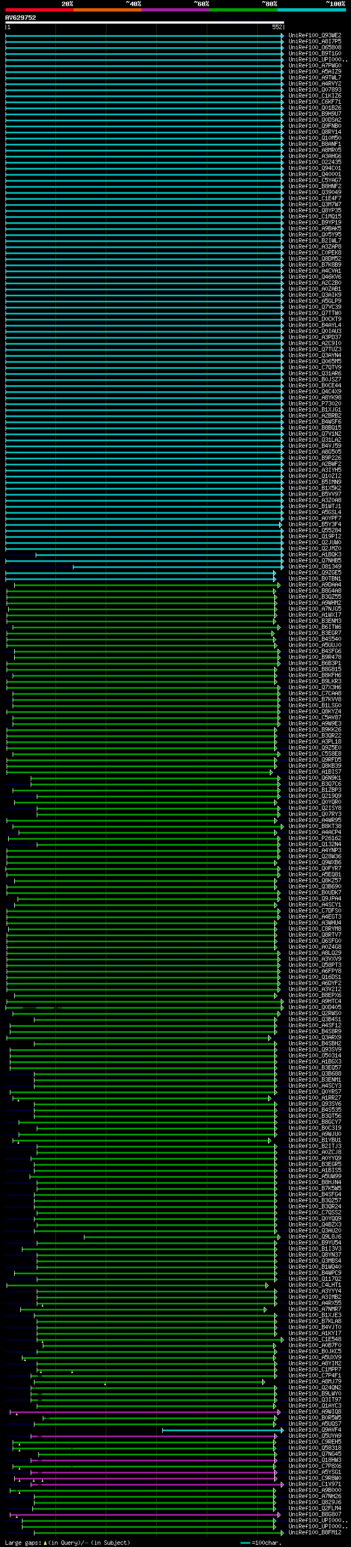
Task: Open hit UniRef100_A8I7P5
Action: point(315,42)
